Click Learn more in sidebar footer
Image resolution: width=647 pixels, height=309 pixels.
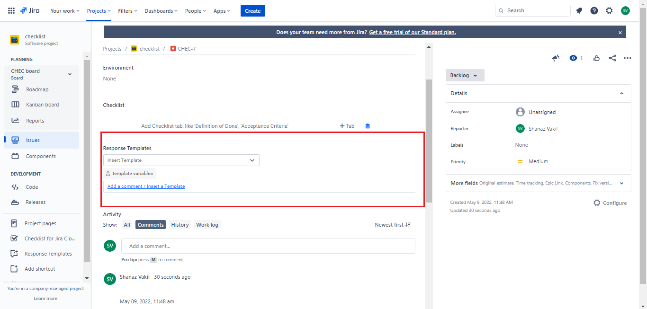click(45, 299)
